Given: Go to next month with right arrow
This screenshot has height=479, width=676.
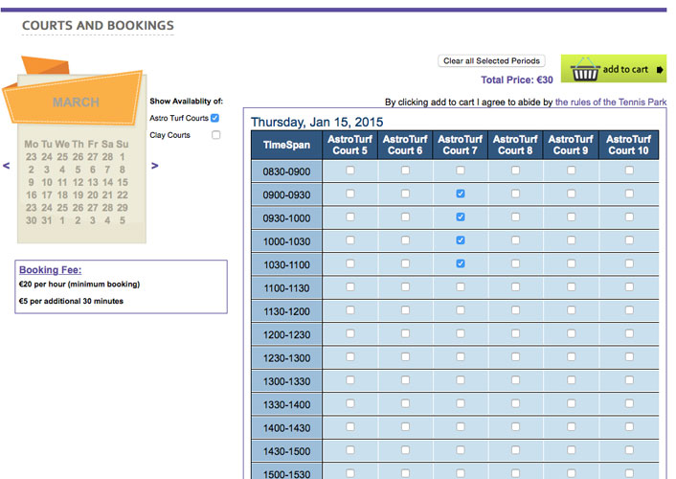Looking at the screenshot, I should tap(155, 166).
